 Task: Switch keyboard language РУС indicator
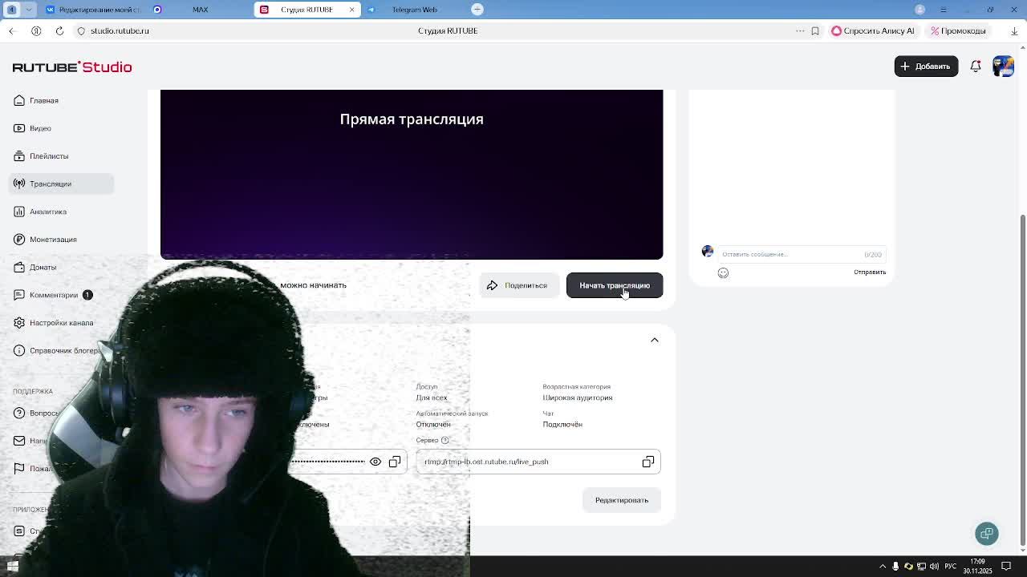[x=951, y=567]
